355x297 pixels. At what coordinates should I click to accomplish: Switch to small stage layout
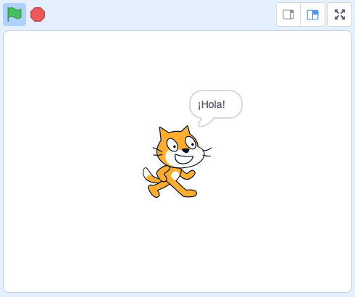point(288,14)
